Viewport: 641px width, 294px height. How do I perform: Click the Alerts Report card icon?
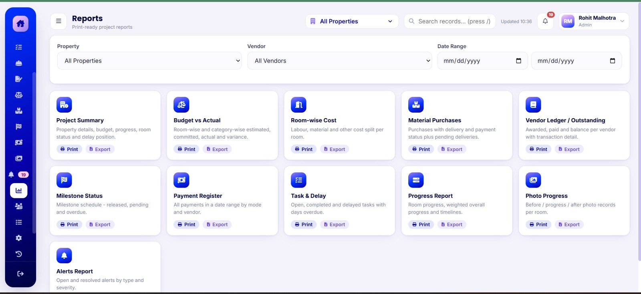64,256
